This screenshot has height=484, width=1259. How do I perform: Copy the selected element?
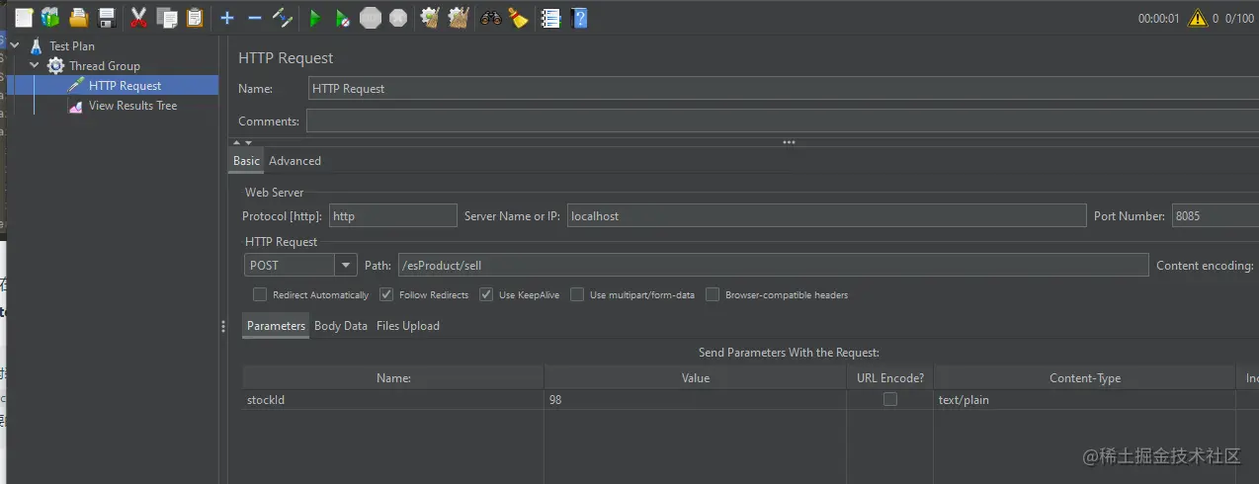click(x=167, y=17)
